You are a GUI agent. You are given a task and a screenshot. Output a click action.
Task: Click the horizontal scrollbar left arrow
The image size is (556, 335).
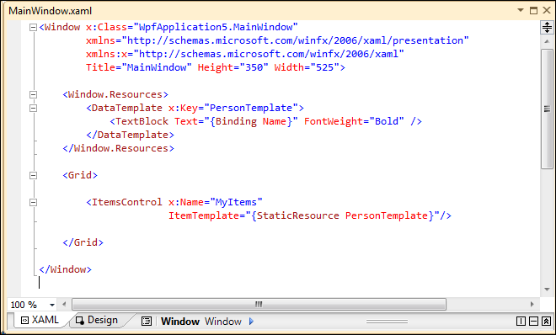click(64, 304)
